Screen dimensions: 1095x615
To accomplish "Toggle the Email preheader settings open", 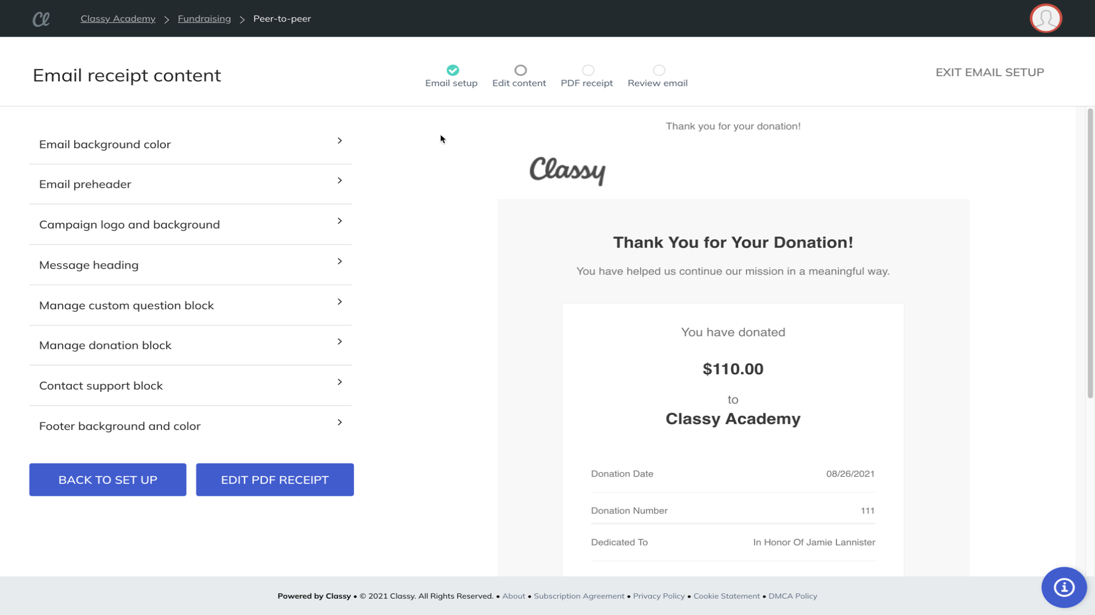I will click(190, 184).
